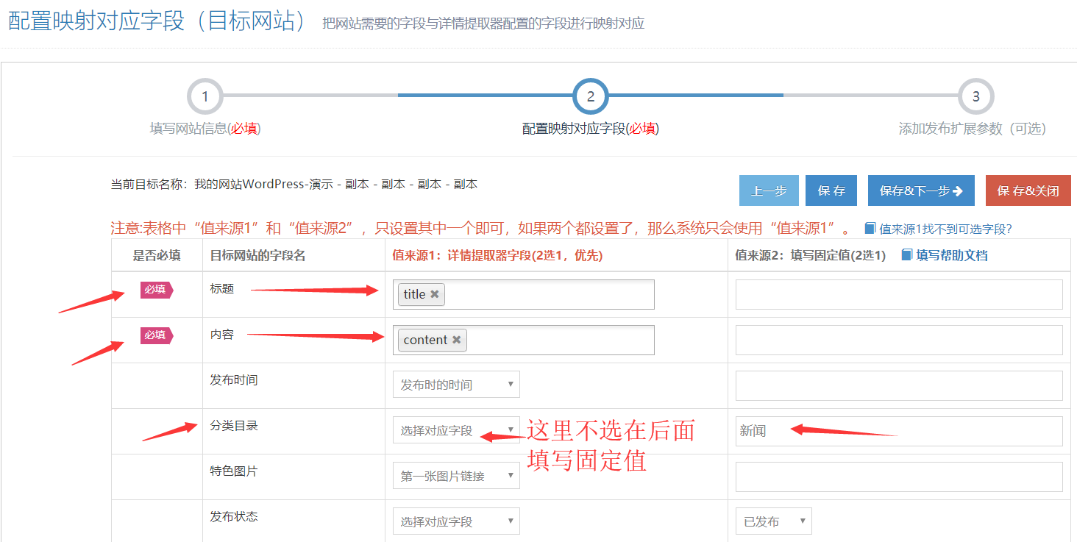1077x542 pixels.
Task: Click the 添加发布扩展参数（可选）step label
Action: coord(973,129)
